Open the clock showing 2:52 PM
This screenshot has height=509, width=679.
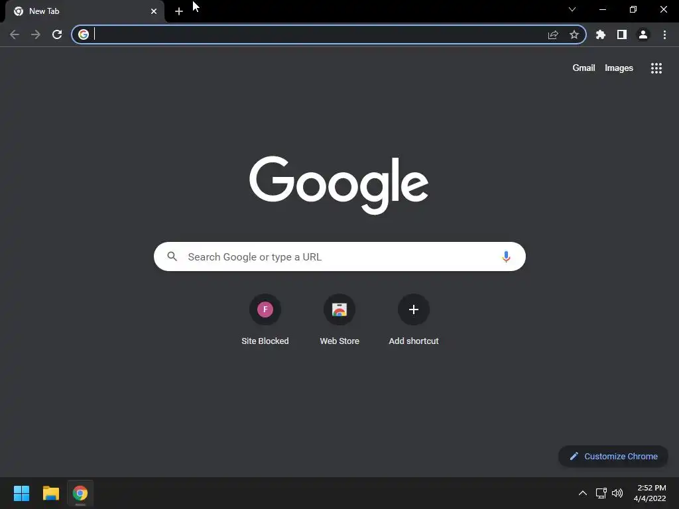click(650, 493)
